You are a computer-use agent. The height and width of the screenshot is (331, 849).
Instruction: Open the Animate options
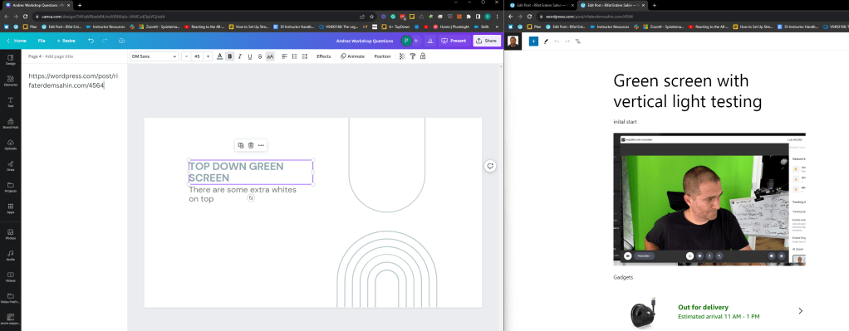(x=352, y=56)
